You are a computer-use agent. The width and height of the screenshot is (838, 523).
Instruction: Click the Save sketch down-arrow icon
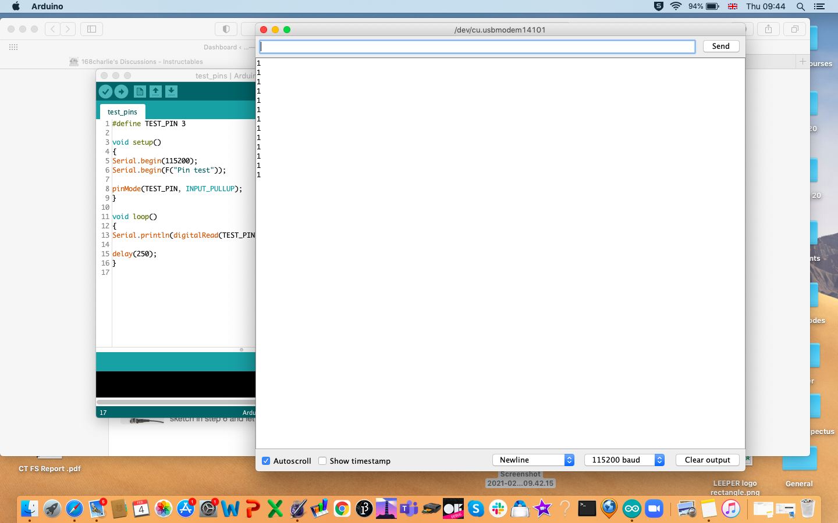(x=171, y=92)
